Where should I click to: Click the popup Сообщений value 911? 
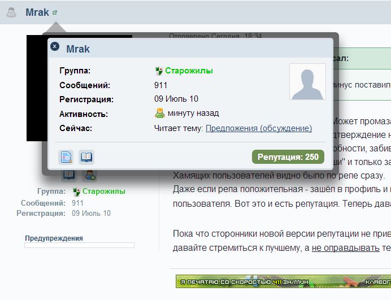pos(160,85)
